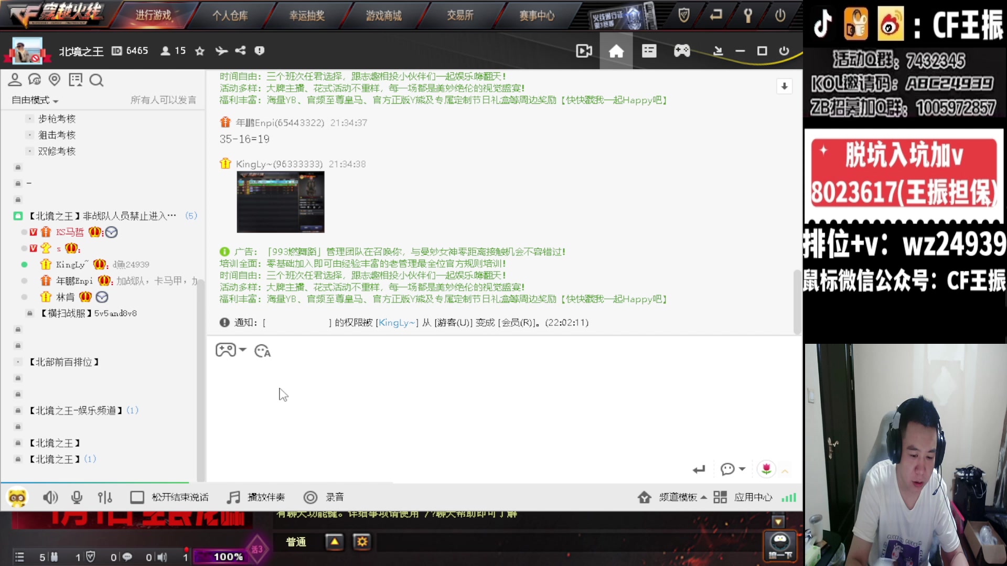Open the 自由模式 mode dropdown
The width and height of the screenshot is (1007, 566).
34,101
